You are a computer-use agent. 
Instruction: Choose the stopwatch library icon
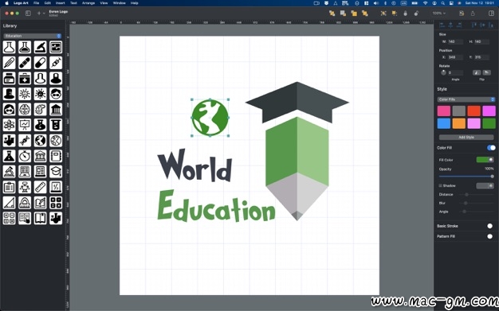[25, 156]
